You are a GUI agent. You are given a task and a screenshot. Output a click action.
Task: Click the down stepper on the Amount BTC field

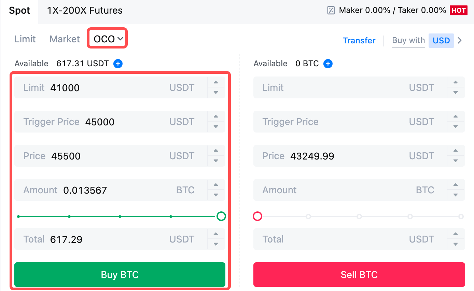pyautogui.click(x=216, y=195)
